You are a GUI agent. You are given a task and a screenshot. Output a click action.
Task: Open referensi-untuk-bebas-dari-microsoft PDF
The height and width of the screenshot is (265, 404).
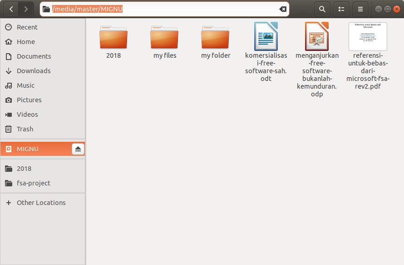coord(368,36)
